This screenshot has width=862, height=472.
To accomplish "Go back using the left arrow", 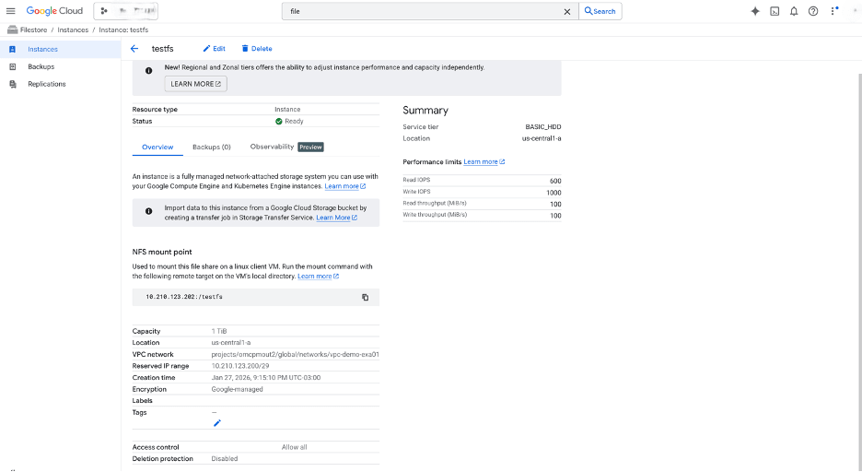I will pyautogui.click(x=134, y=49).
